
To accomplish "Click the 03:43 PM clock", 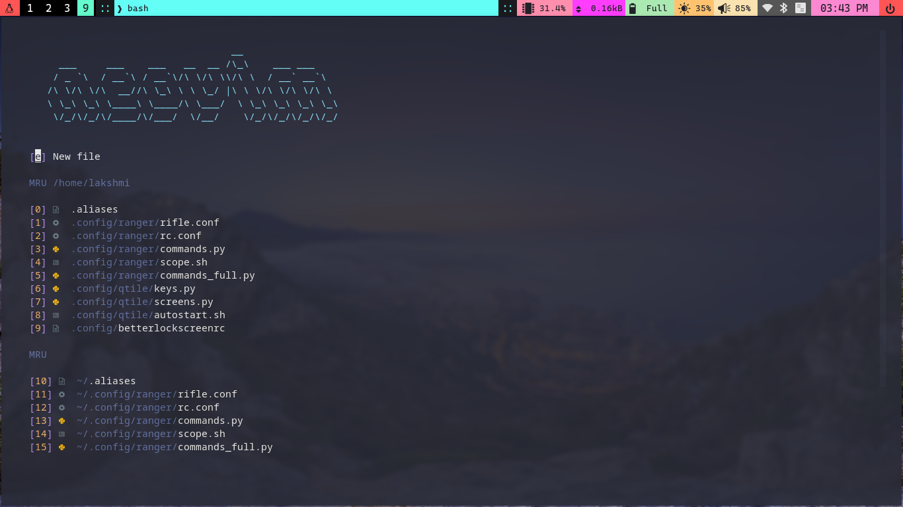I will [844, 8].
